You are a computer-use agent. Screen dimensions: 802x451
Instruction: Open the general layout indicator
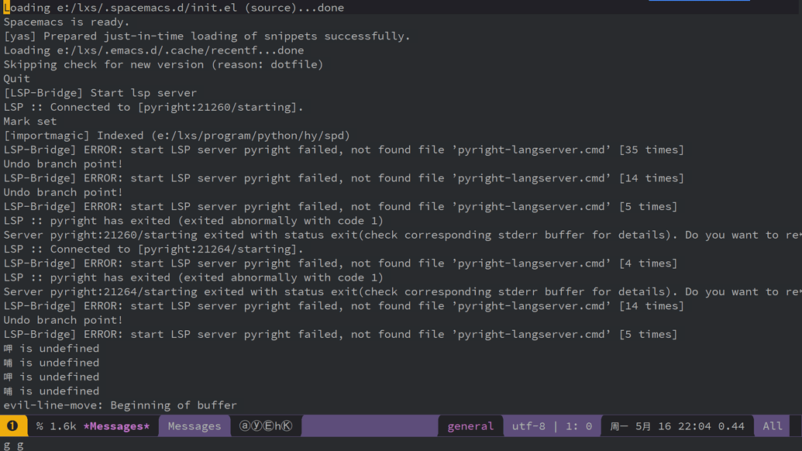pos(470,425)
